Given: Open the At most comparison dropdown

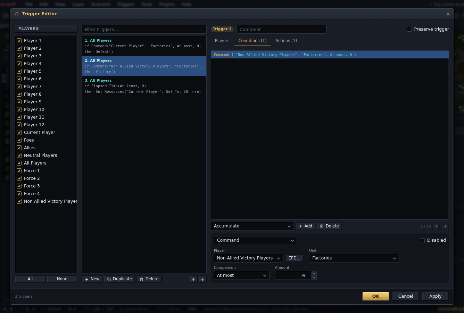Looking at the screenshot, I should point(241,275).
